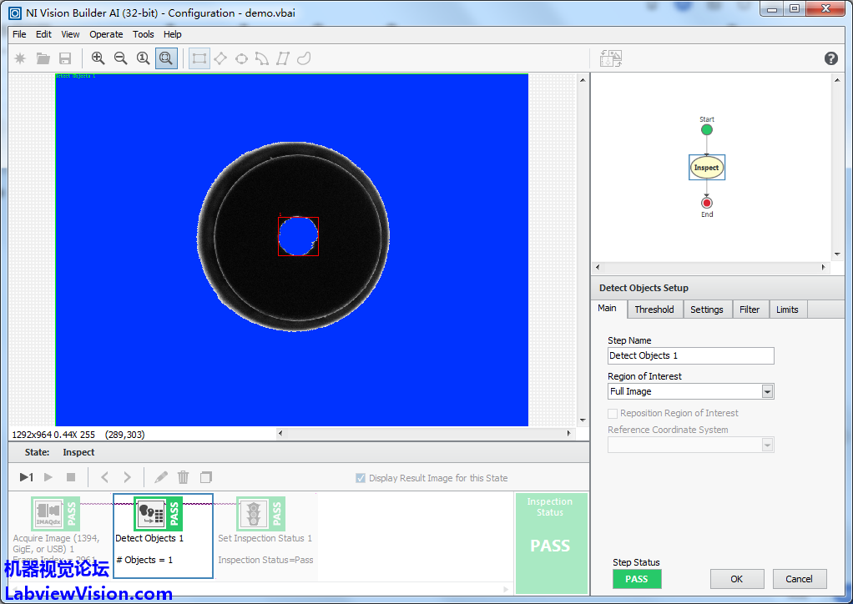
Task: Click the Cancel button
Action: pos(799,579)
